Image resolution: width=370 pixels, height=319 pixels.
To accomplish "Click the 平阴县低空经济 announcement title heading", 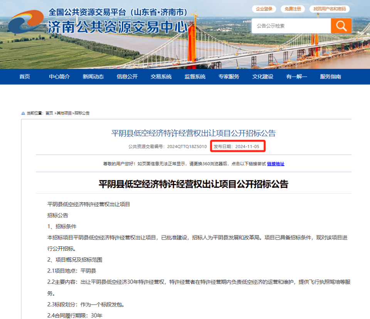I will pyautogui.click(x=185, y=133).
